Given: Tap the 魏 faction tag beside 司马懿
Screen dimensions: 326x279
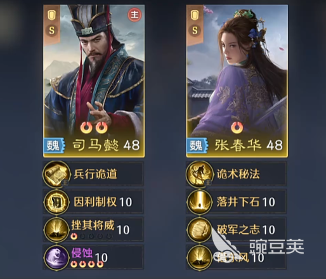Looking at the screenshot, I should pos(54,145).
